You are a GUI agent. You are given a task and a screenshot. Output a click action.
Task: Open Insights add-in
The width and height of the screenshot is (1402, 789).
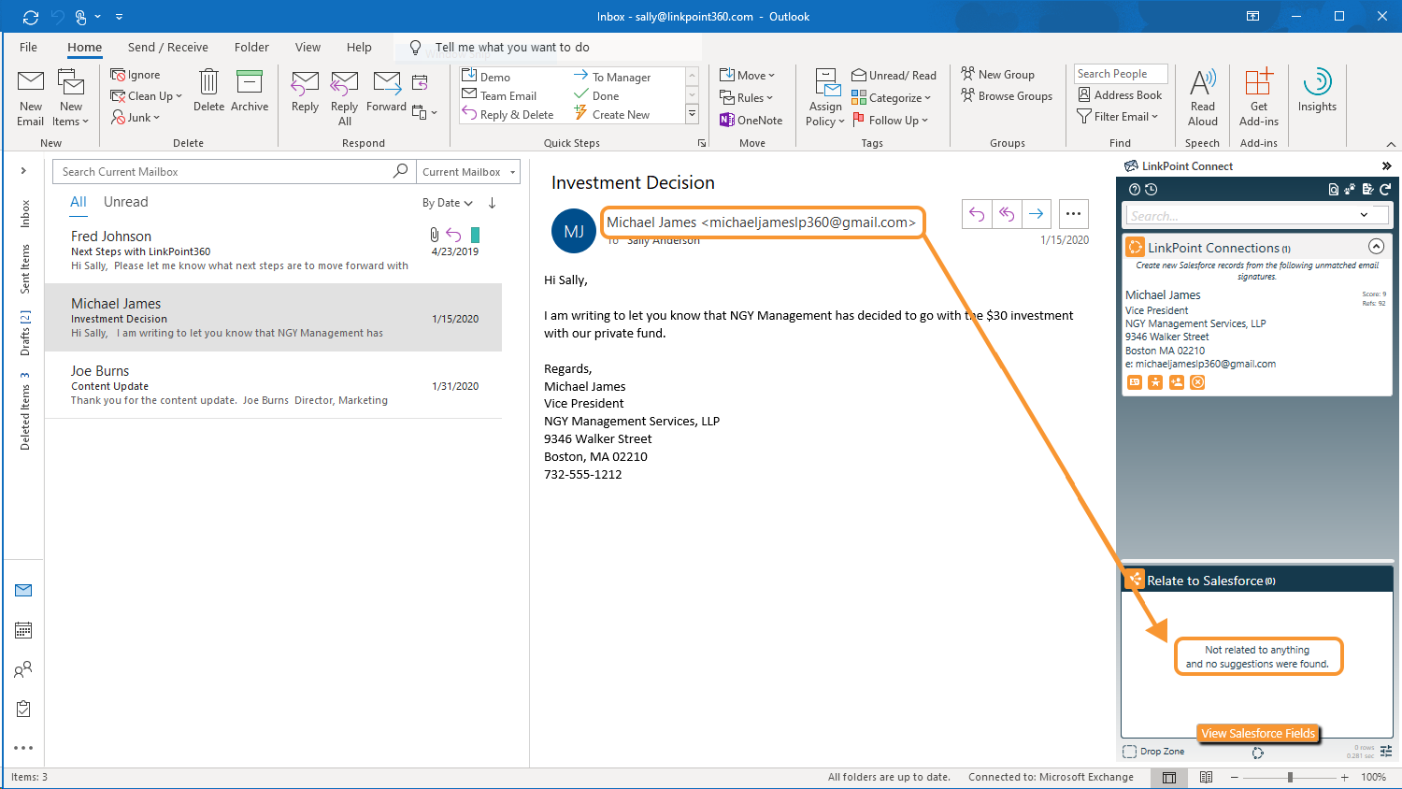point(1317,91)
